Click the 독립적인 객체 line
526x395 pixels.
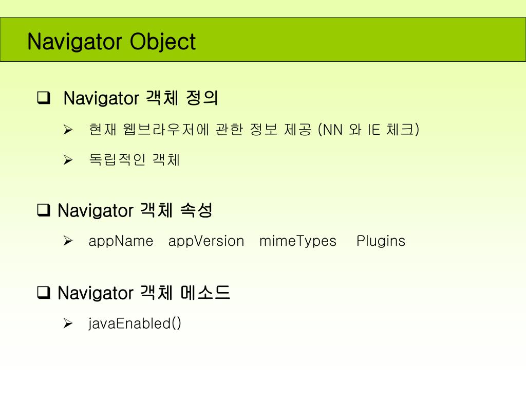tap(135, 159)
